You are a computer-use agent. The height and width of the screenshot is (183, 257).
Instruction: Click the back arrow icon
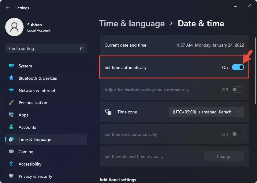pyautogui.click(x=8, y=8)
